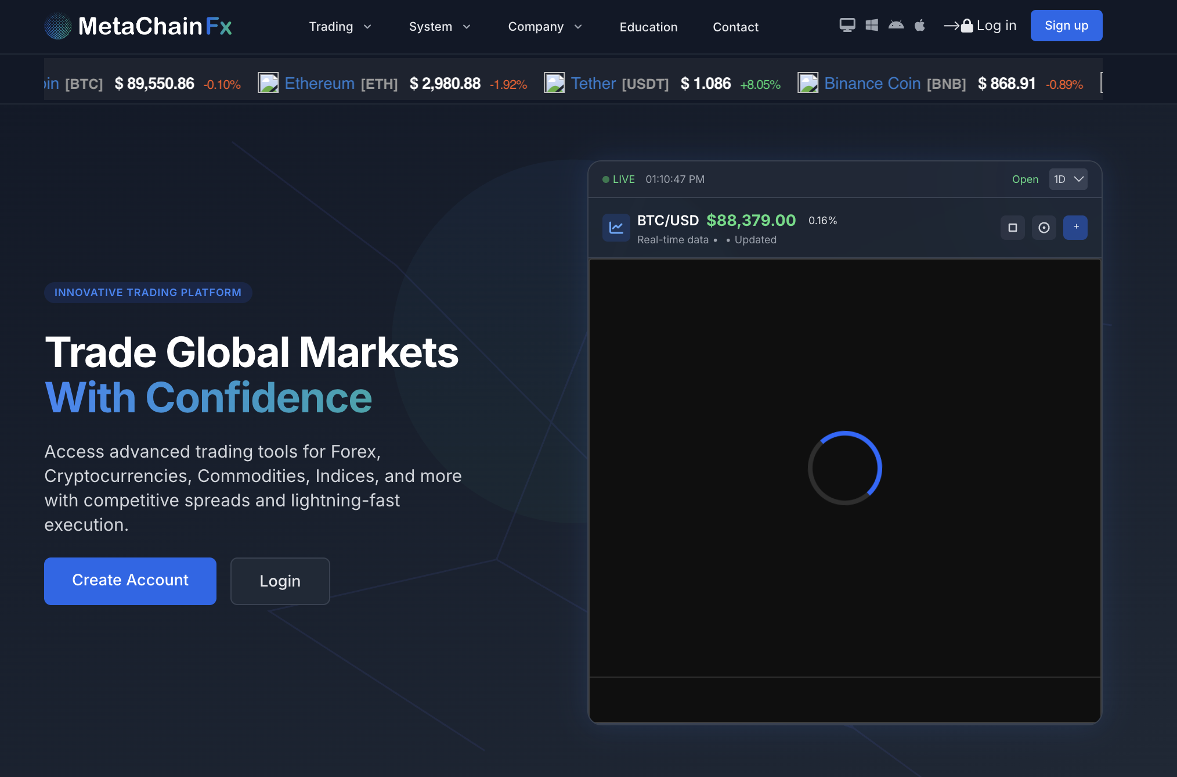1177x777 pixels.
Task: Open the Apple platform icon
Action: [920, 25]
